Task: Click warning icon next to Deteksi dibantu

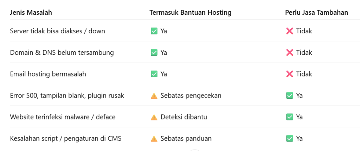Action: pos(154,117)
